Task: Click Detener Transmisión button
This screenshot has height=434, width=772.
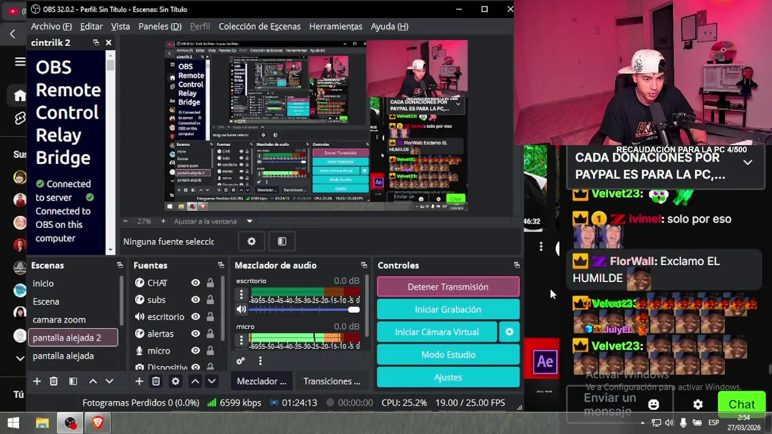Action: click(x=448, y=287)
